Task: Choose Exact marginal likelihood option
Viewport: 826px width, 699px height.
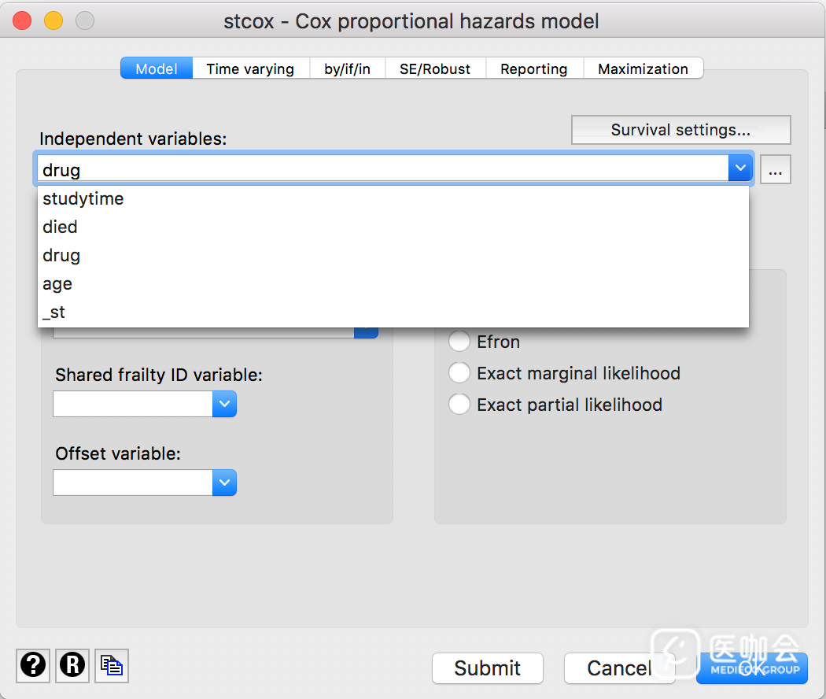Action: point(459,373)
